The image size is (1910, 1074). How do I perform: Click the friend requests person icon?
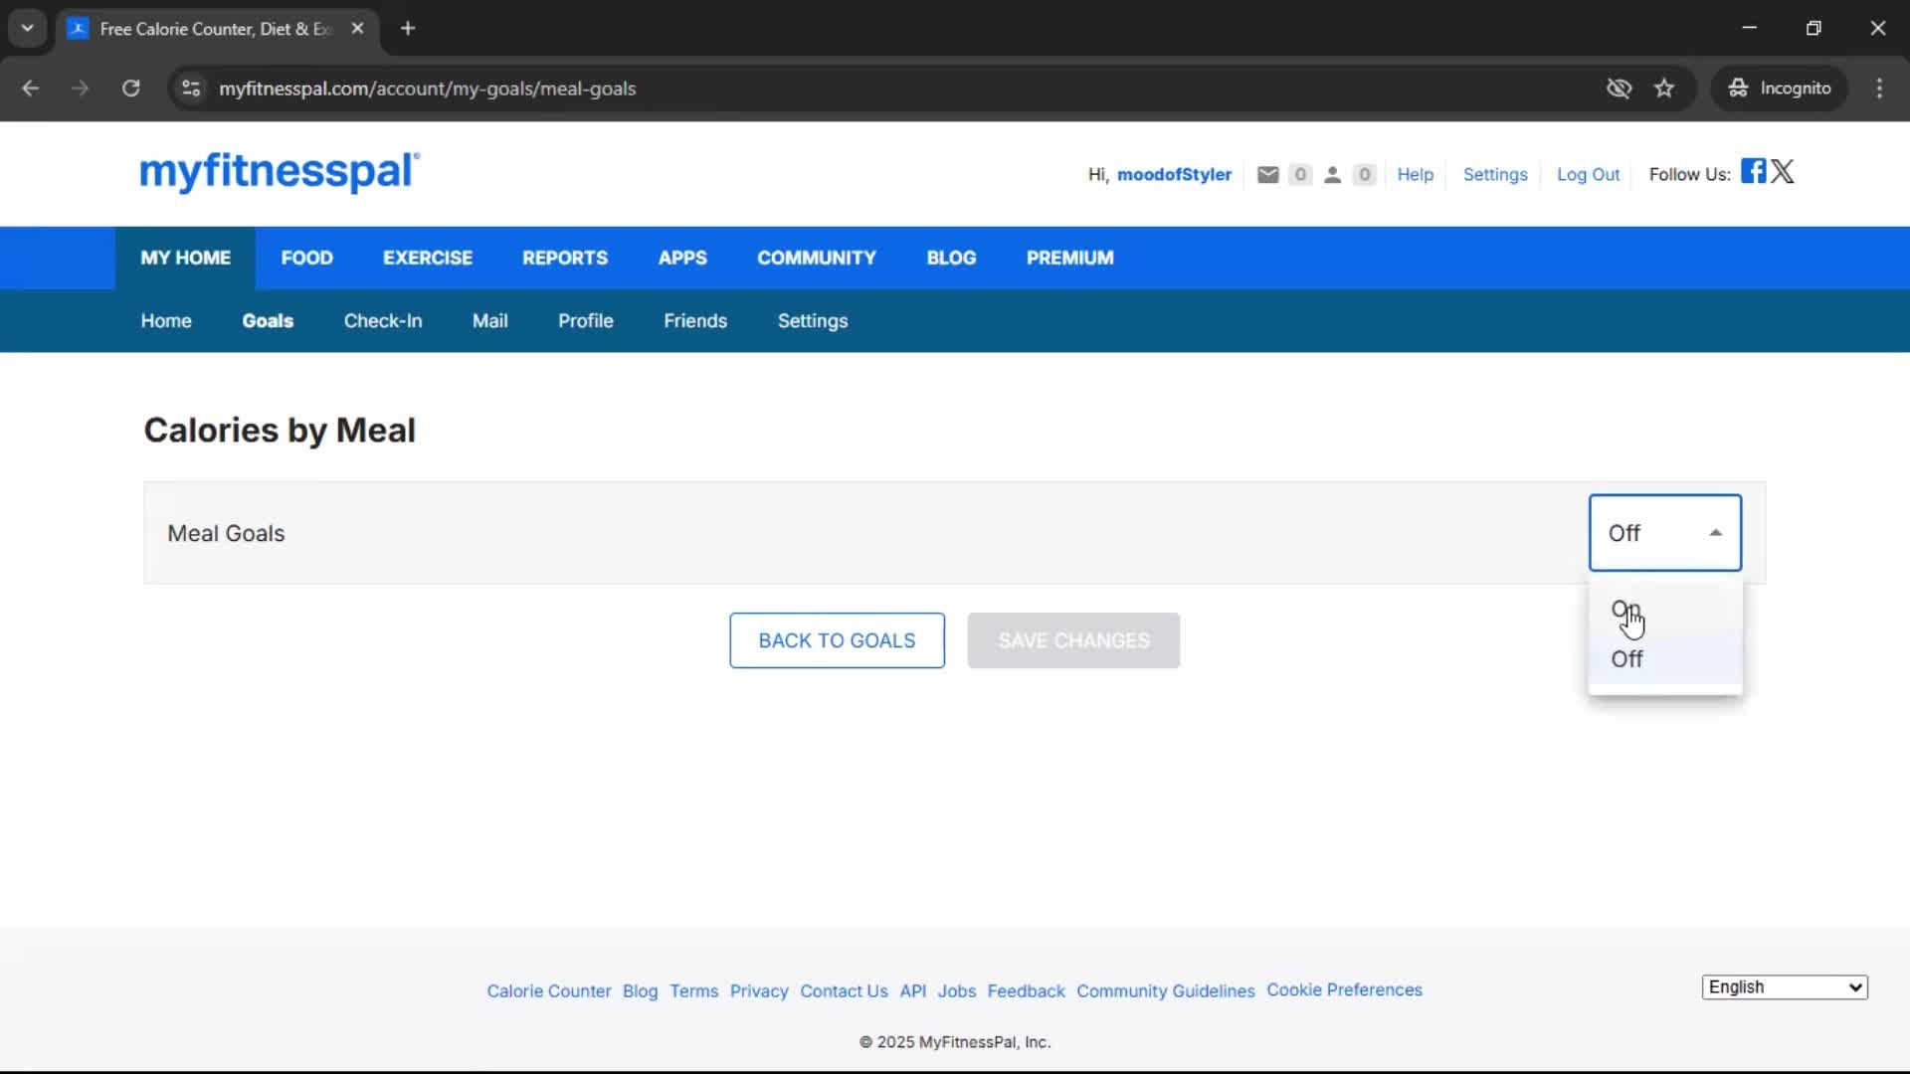(1333, 175)
